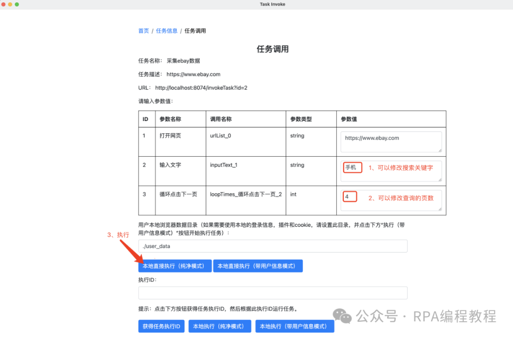513x337 pixels.
Task: Click the 循环点击下一页 table cell
Action: click(180, 200)
